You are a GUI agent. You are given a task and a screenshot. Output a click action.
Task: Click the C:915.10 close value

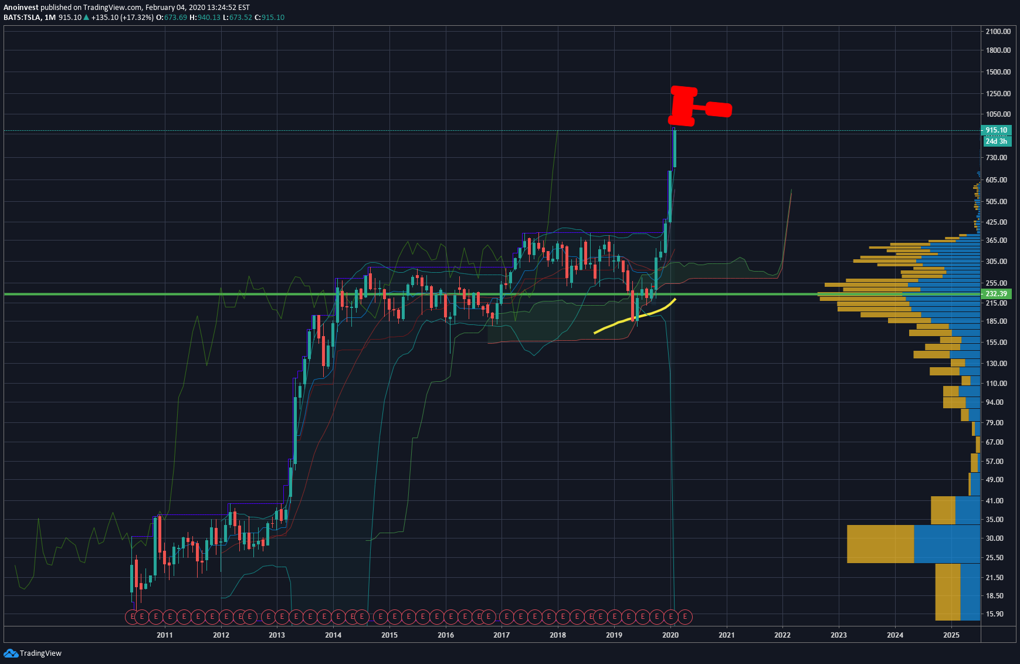click(269, 18)
